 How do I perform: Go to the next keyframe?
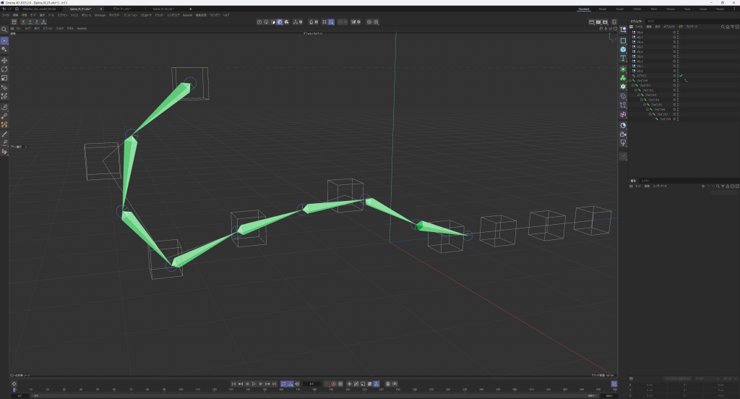(267, 384)
